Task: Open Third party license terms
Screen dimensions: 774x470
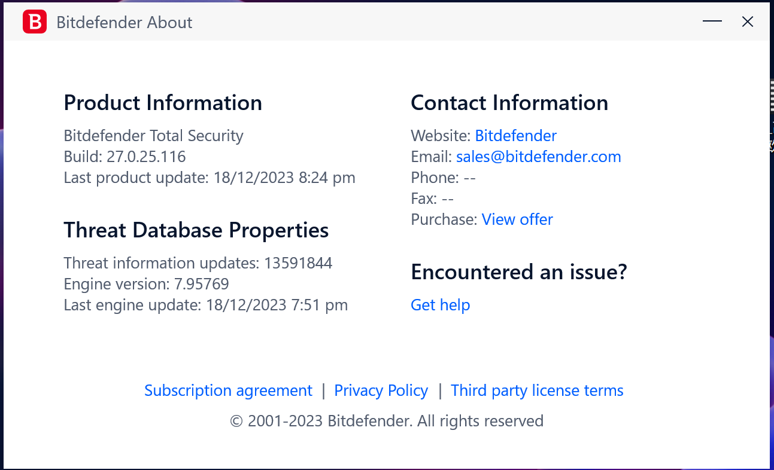Action: pos(537,390)
